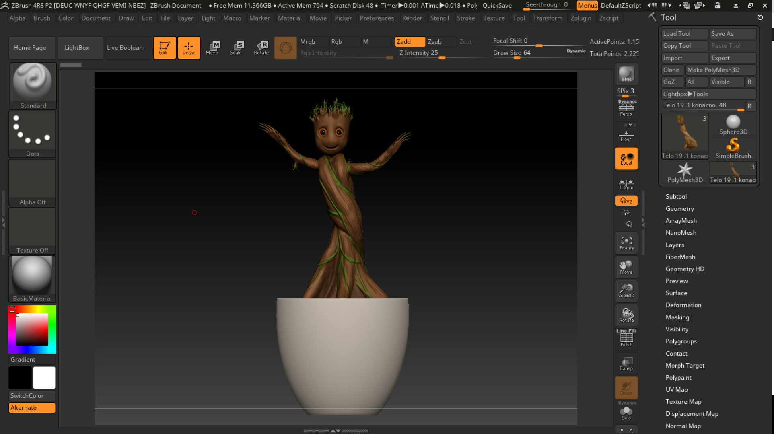The image size is (774, 434).
Task: Click the SwitchColor button
Action: [x=32, y=396]
